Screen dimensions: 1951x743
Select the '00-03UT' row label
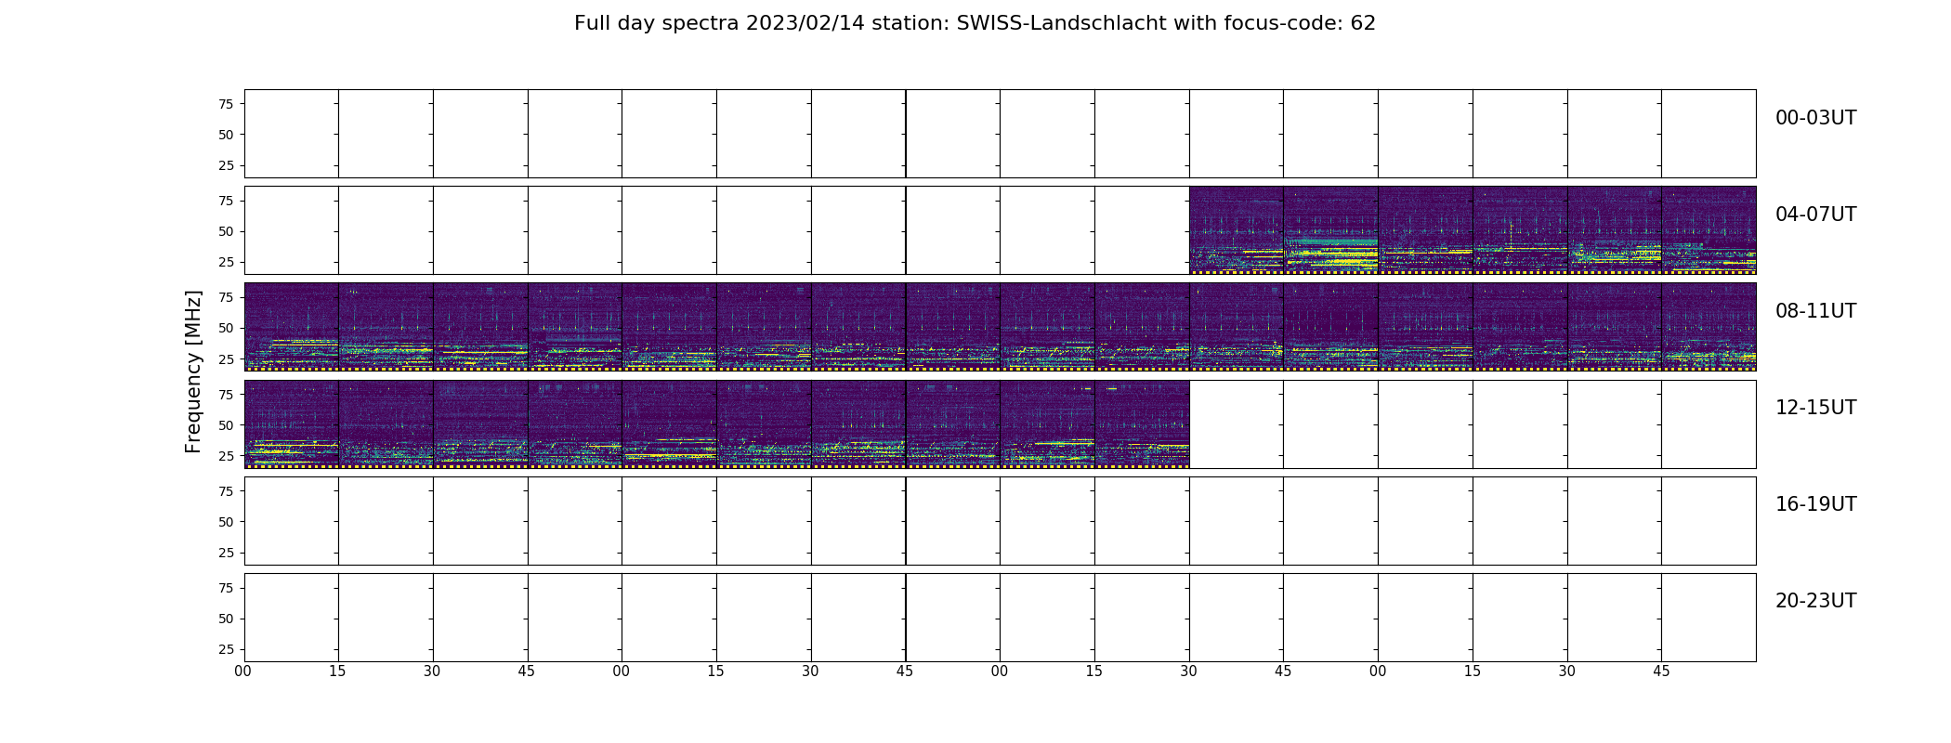coord(1815,118)
